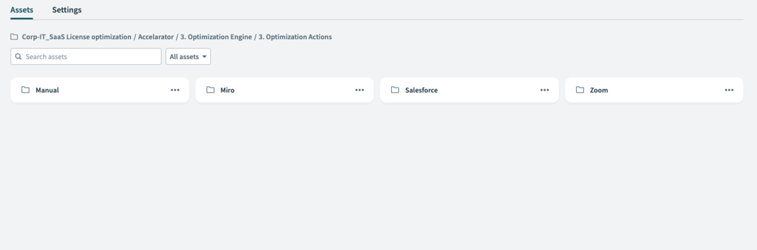Focus the Search assets field

[86, 57]
